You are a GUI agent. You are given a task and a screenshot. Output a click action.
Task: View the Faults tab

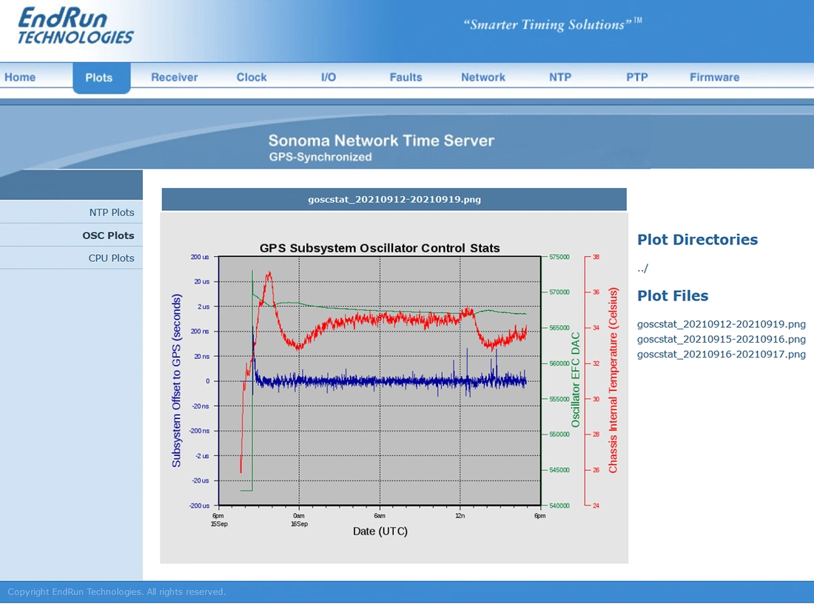point(406,78)
